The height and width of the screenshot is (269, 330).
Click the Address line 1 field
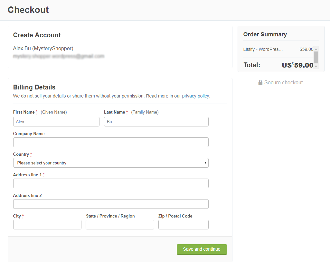pyautogui.click(x=111, y=183)
